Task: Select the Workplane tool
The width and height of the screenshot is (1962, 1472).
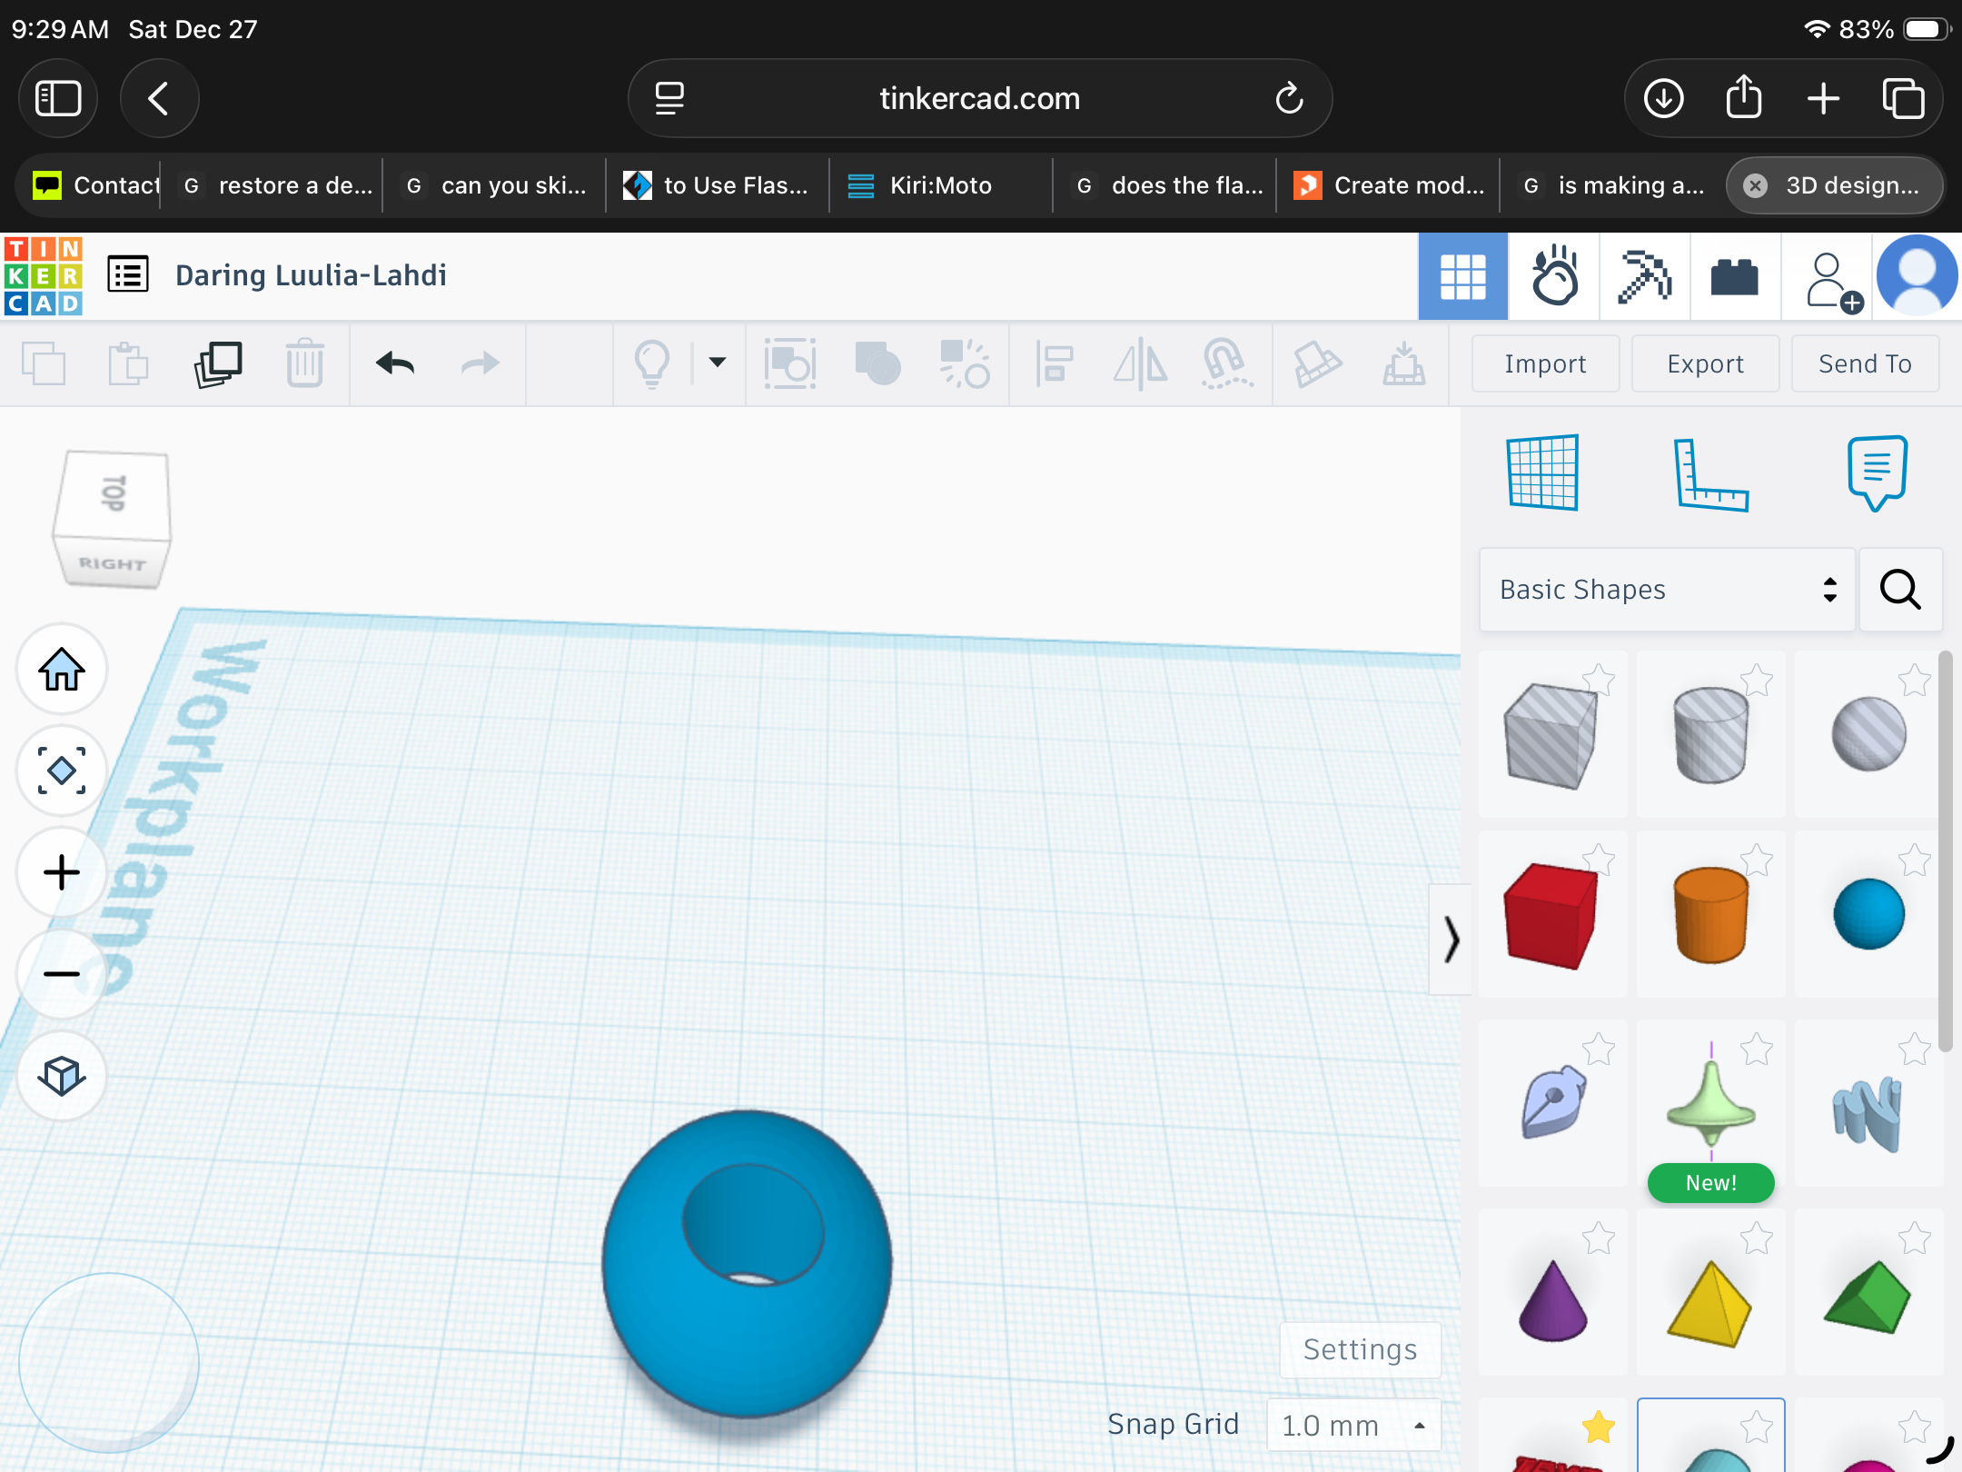Action: click(x=1542, y=472)
